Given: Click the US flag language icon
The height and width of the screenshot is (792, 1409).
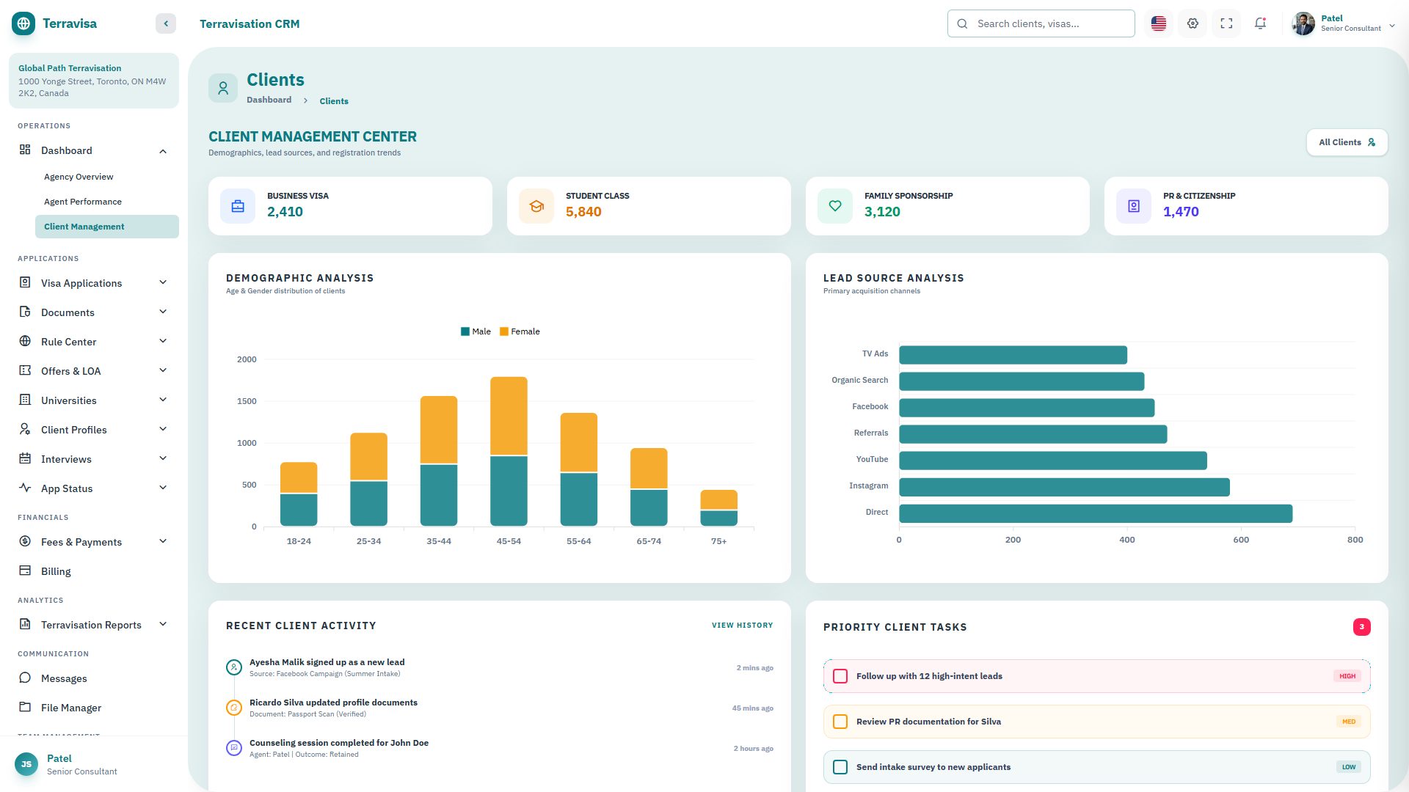Looking at the screenshot, I should pyautogui.click(x=1159, y=23).
